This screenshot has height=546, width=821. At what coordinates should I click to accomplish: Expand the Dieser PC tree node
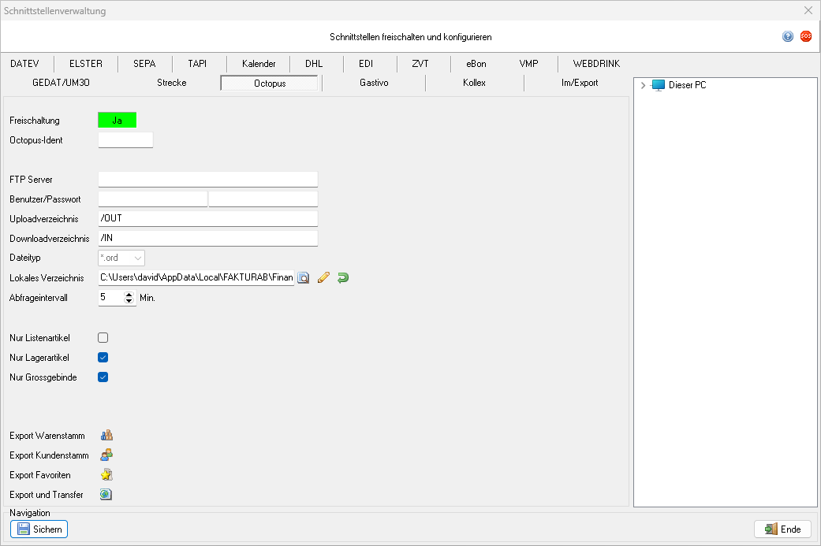(x=644, y=85)
